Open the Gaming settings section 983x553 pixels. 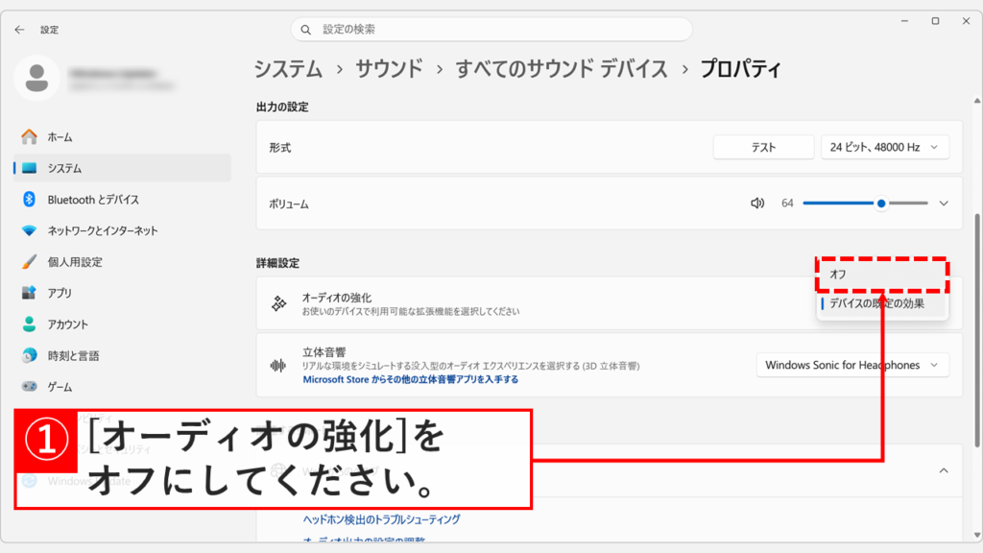coord(60,387)
